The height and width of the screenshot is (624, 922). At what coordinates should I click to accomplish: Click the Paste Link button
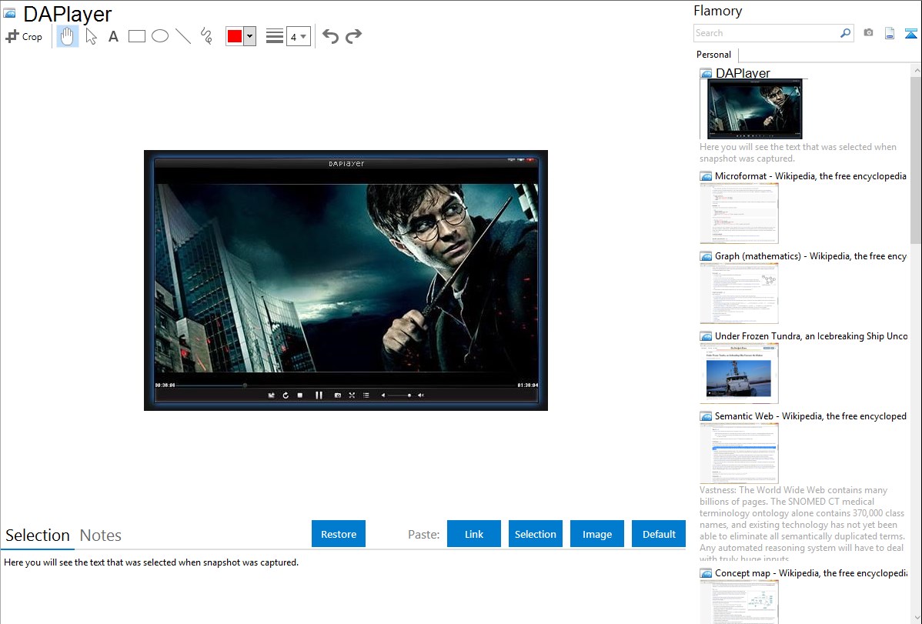(x=474, y=534)
